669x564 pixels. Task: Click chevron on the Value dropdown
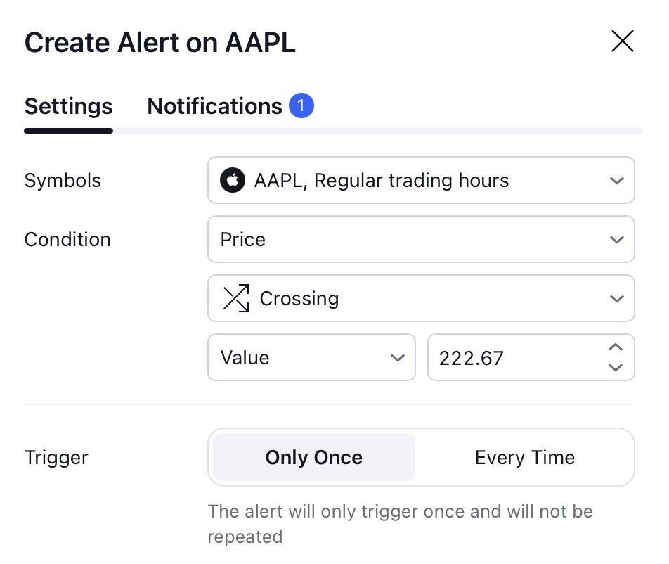pyautogui.click(x=397, y=358)
